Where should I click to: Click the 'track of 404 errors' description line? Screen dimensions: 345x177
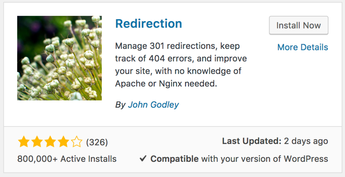181,59
